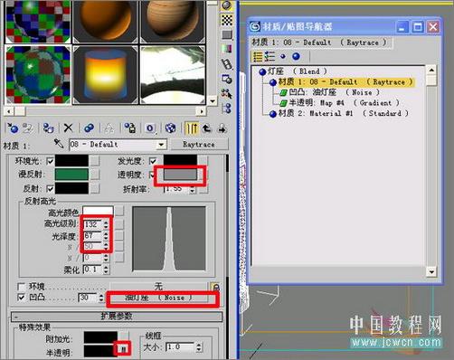This screenshot has height=360, width=454.
Task: Switch navigator to View Large Icons
Action: [297, 56]
